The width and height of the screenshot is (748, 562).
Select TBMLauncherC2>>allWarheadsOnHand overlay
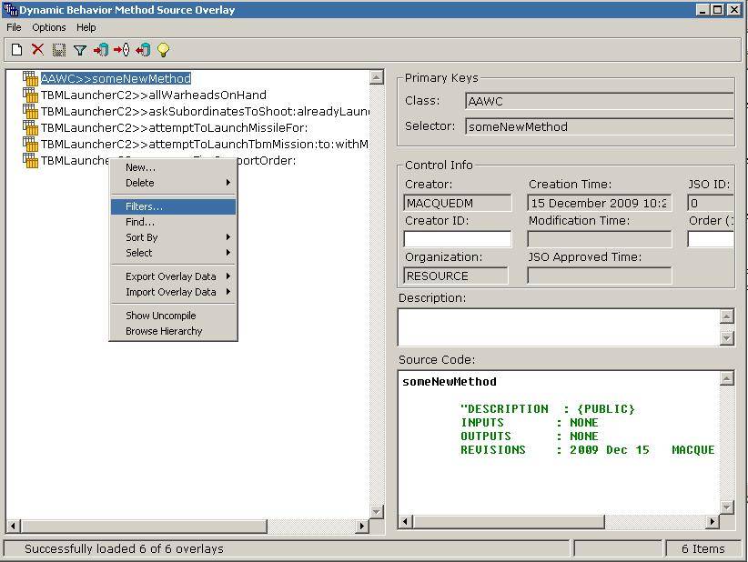(x=153, y=95)
